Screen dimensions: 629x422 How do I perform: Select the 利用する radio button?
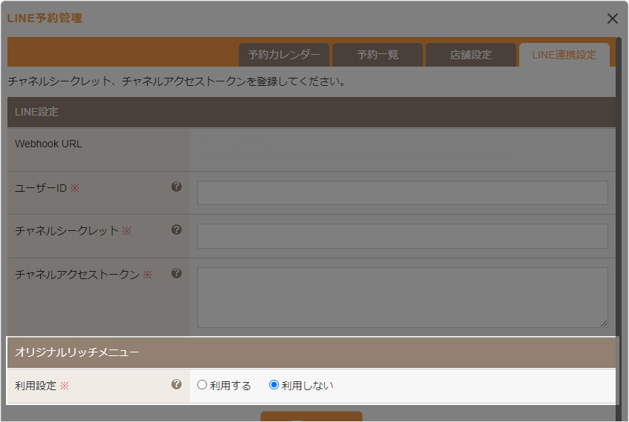[x=202, y=385]
